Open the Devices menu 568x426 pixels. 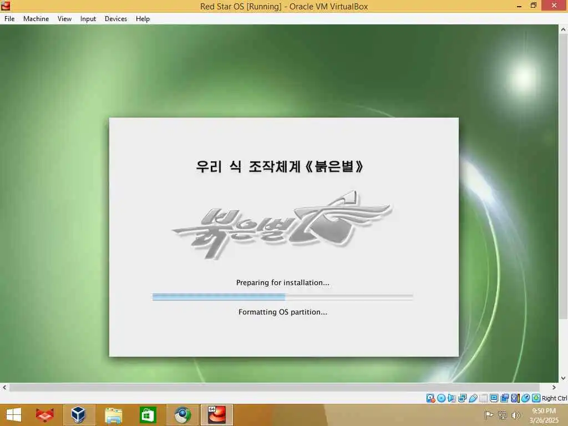point(116,19)
